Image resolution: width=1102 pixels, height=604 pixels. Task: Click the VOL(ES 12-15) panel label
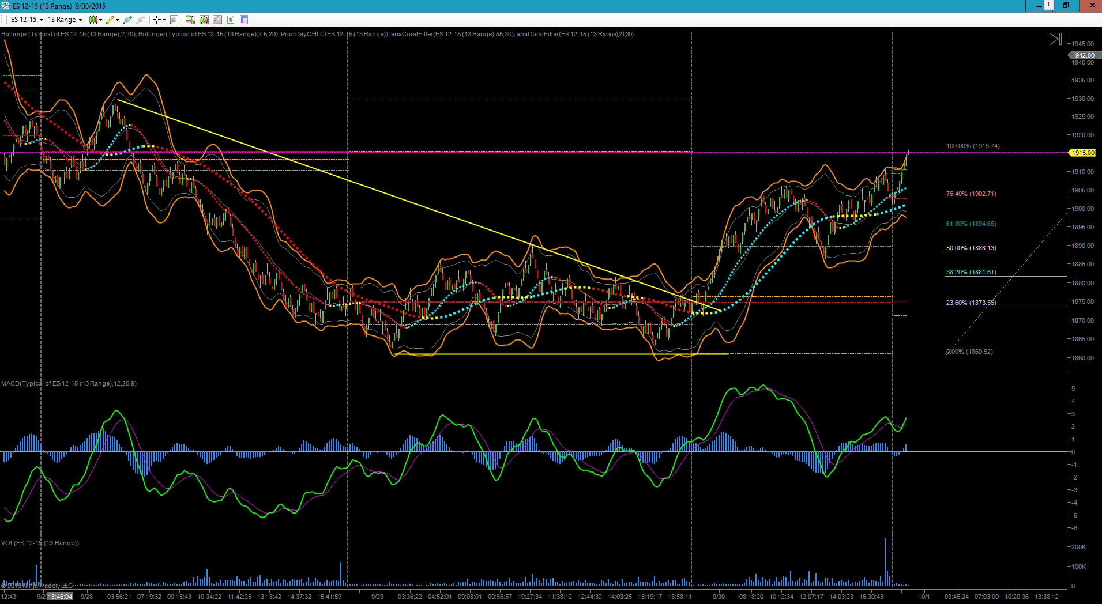(40, 543)
